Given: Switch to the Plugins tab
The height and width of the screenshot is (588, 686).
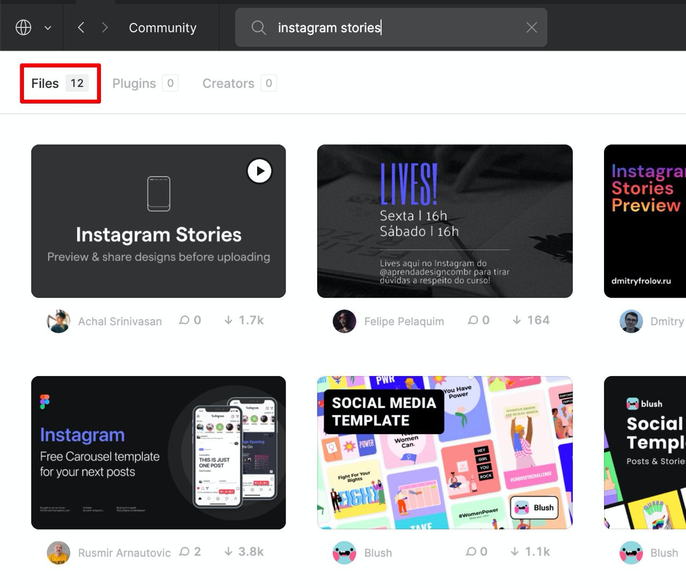Looking at the screenshot, I should pos(145,83).
